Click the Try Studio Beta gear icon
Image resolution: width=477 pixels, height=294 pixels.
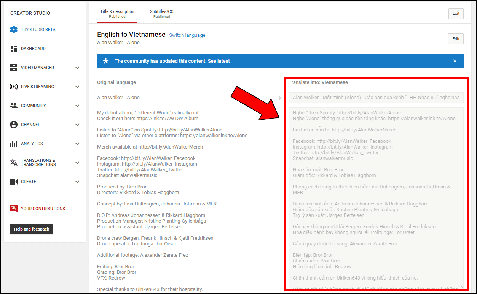[14, 30]
